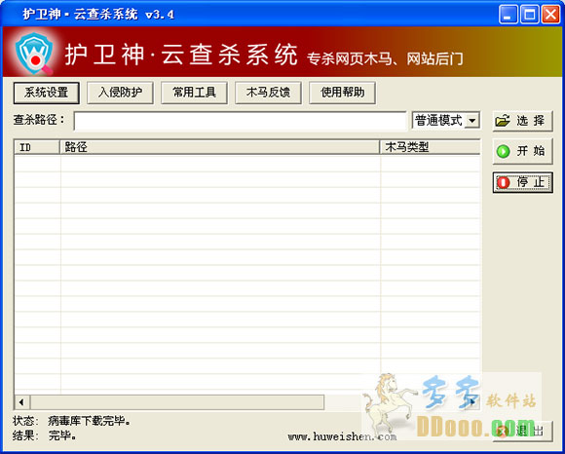Close the 护卫神 window

[551, 15]
